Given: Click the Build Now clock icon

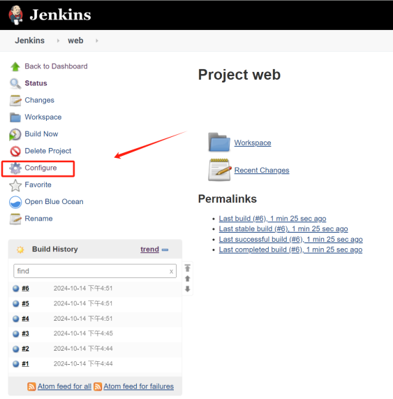Looking at the screenshot, I should click(x=15, y=134).
